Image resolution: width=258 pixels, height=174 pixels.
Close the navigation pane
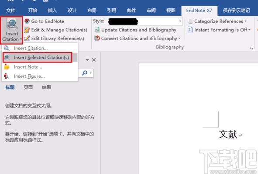(94, 60)
